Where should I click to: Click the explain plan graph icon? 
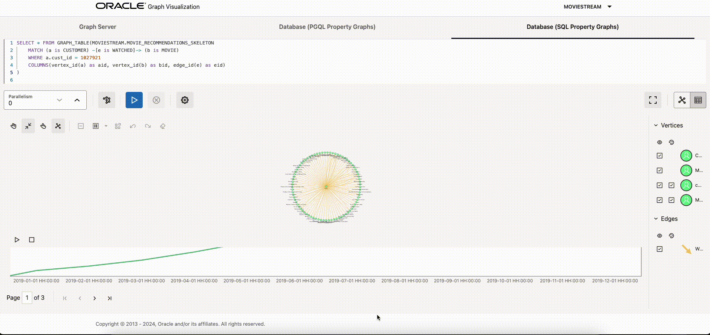pos(107,100)
